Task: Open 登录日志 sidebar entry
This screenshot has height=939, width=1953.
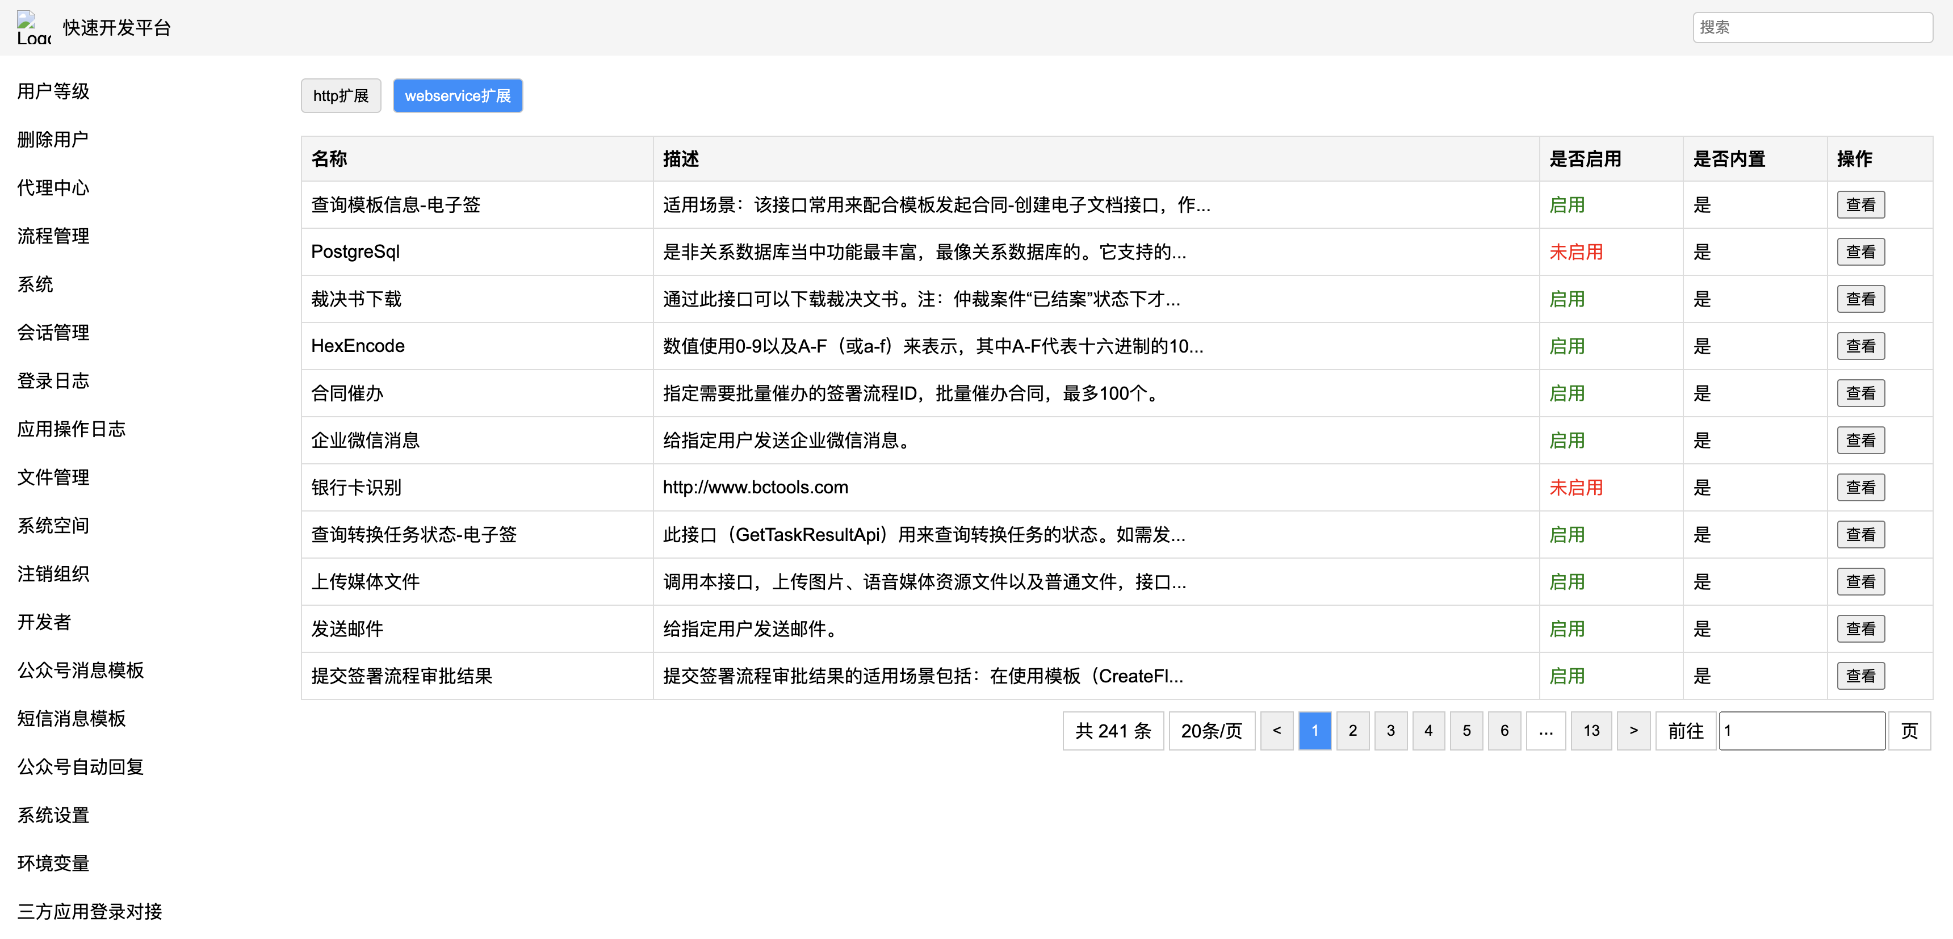Action: click(53, 380)
